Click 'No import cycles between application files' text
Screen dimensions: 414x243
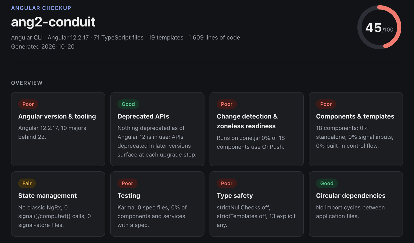point(350,212)
